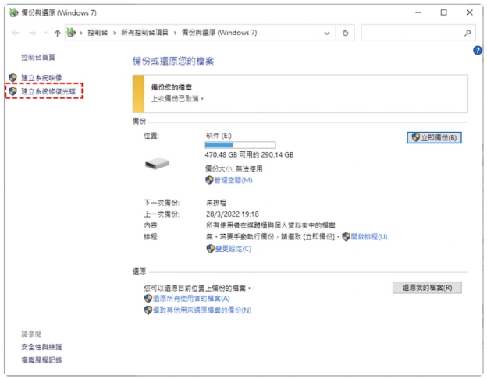The image size is (487, 379).
Task: Click the shield icon beside 建立系統修復光碟
Action: click(12, 91)
